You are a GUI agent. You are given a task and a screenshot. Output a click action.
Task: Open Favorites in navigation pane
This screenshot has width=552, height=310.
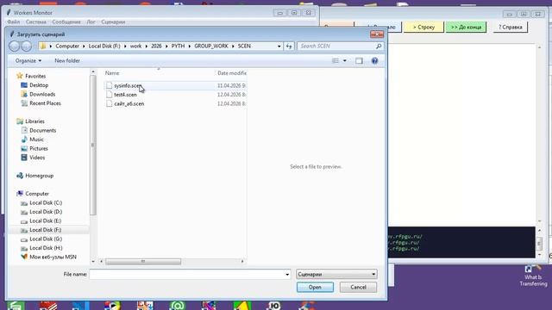(35, 76)
